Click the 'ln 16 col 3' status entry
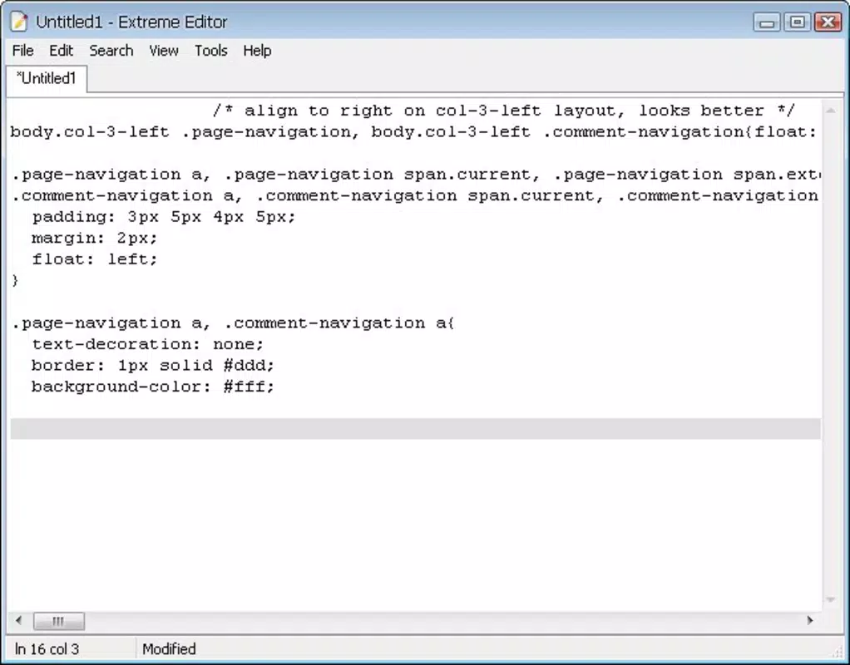850x665 pixels. 47,648
